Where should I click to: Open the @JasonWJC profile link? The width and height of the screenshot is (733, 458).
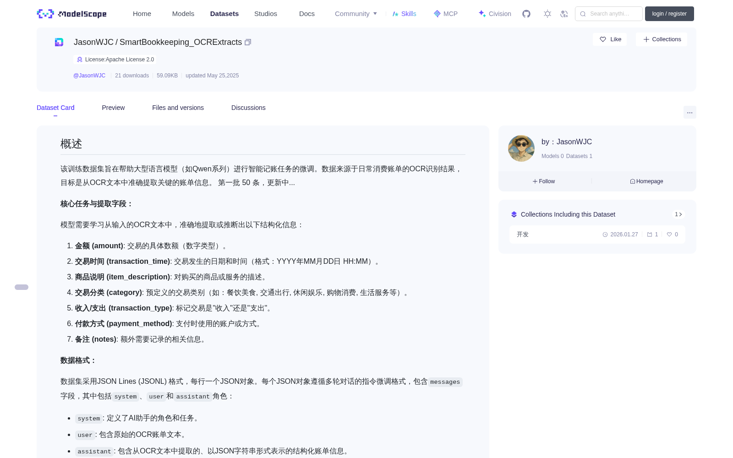tap(89, 76)
